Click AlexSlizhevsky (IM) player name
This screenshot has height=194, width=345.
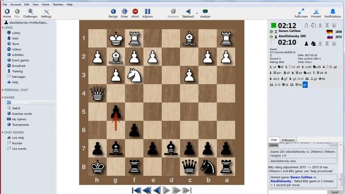click(292, 36)
